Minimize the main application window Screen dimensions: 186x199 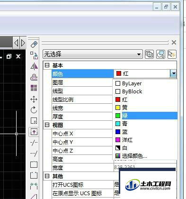[157, 7]
